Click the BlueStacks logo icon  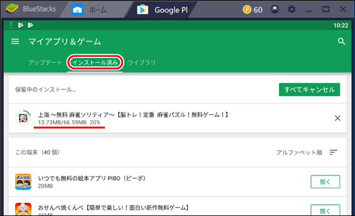12,9
